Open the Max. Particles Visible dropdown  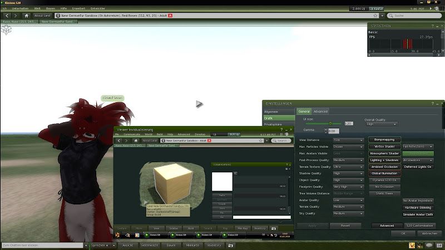coord(348,147)
